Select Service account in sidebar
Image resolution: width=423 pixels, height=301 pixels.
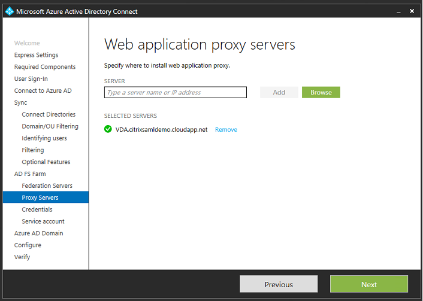click(43, 221)
